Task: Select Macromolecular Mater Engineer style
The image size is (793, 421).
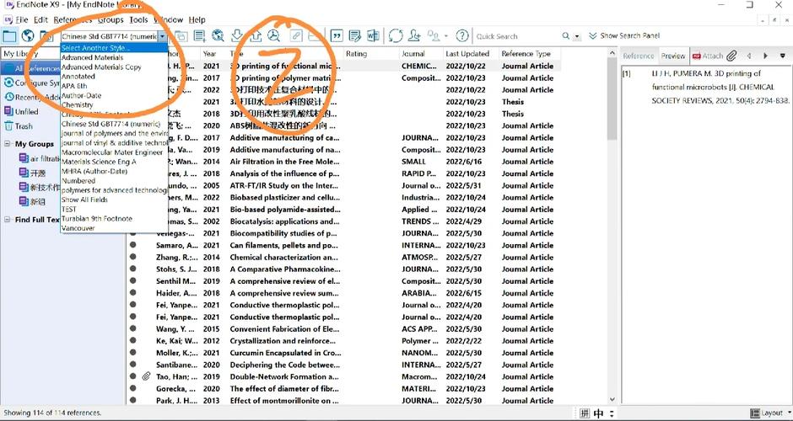Action: (x=114, y=152)
